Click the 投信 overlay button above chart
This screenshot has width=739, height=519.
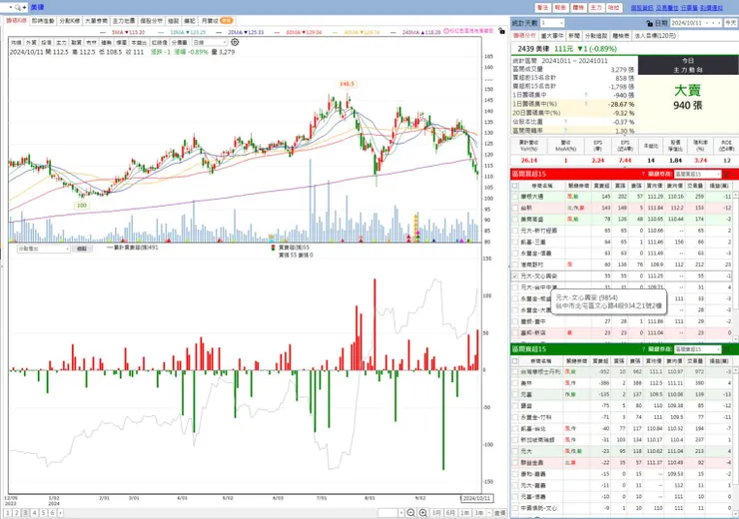pyautogui.click(x=46, y=42)
